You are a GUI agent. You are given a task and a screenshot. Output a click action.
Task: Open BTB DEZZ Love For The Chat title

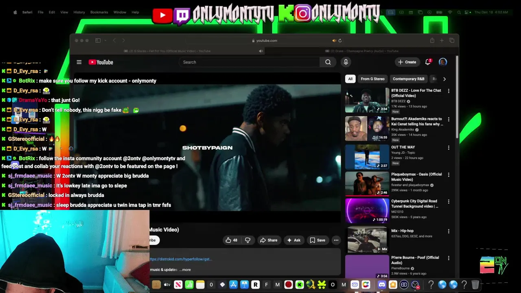pos(416,93)
